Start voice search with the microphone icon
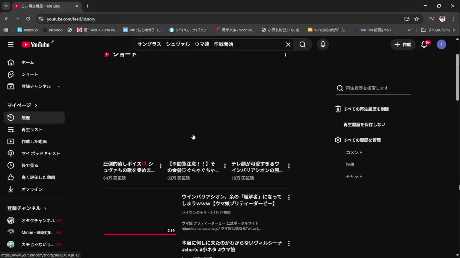The width and height of the screenshot is (460, 258). click(x=323, y=44)
